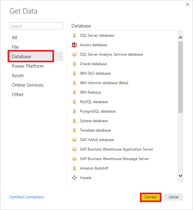Viewport: 193px width, 210px height.
Task: Click the SQL Server Analysis Services cube icon
Action: coord(74,54)
